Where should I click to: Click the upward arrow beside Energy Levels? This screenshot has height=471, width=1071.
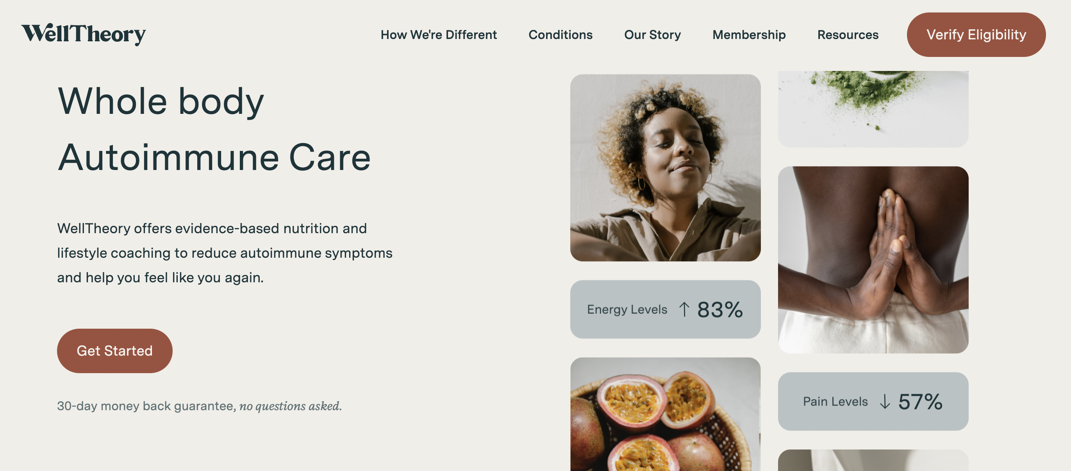point(684,310)
